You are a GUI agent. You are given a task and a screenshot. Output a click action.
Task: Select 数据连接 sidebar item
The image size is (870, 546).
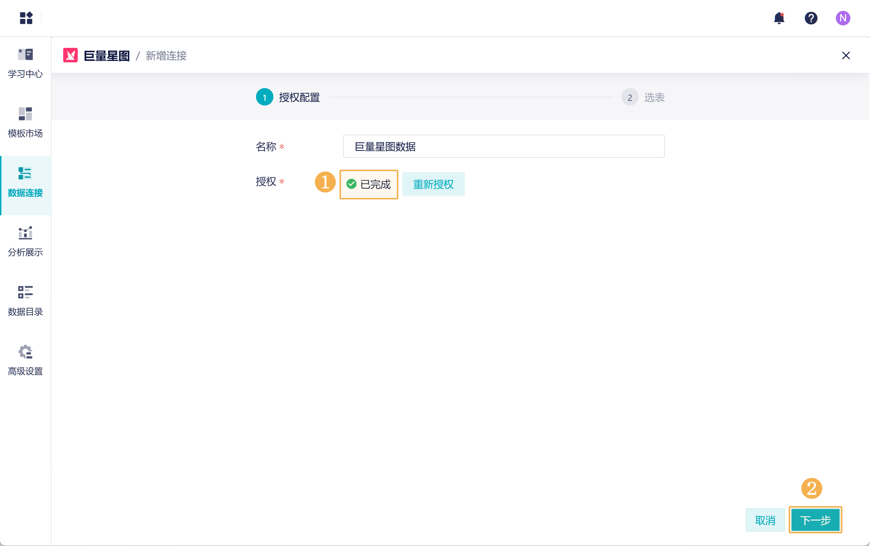[25, 182]
